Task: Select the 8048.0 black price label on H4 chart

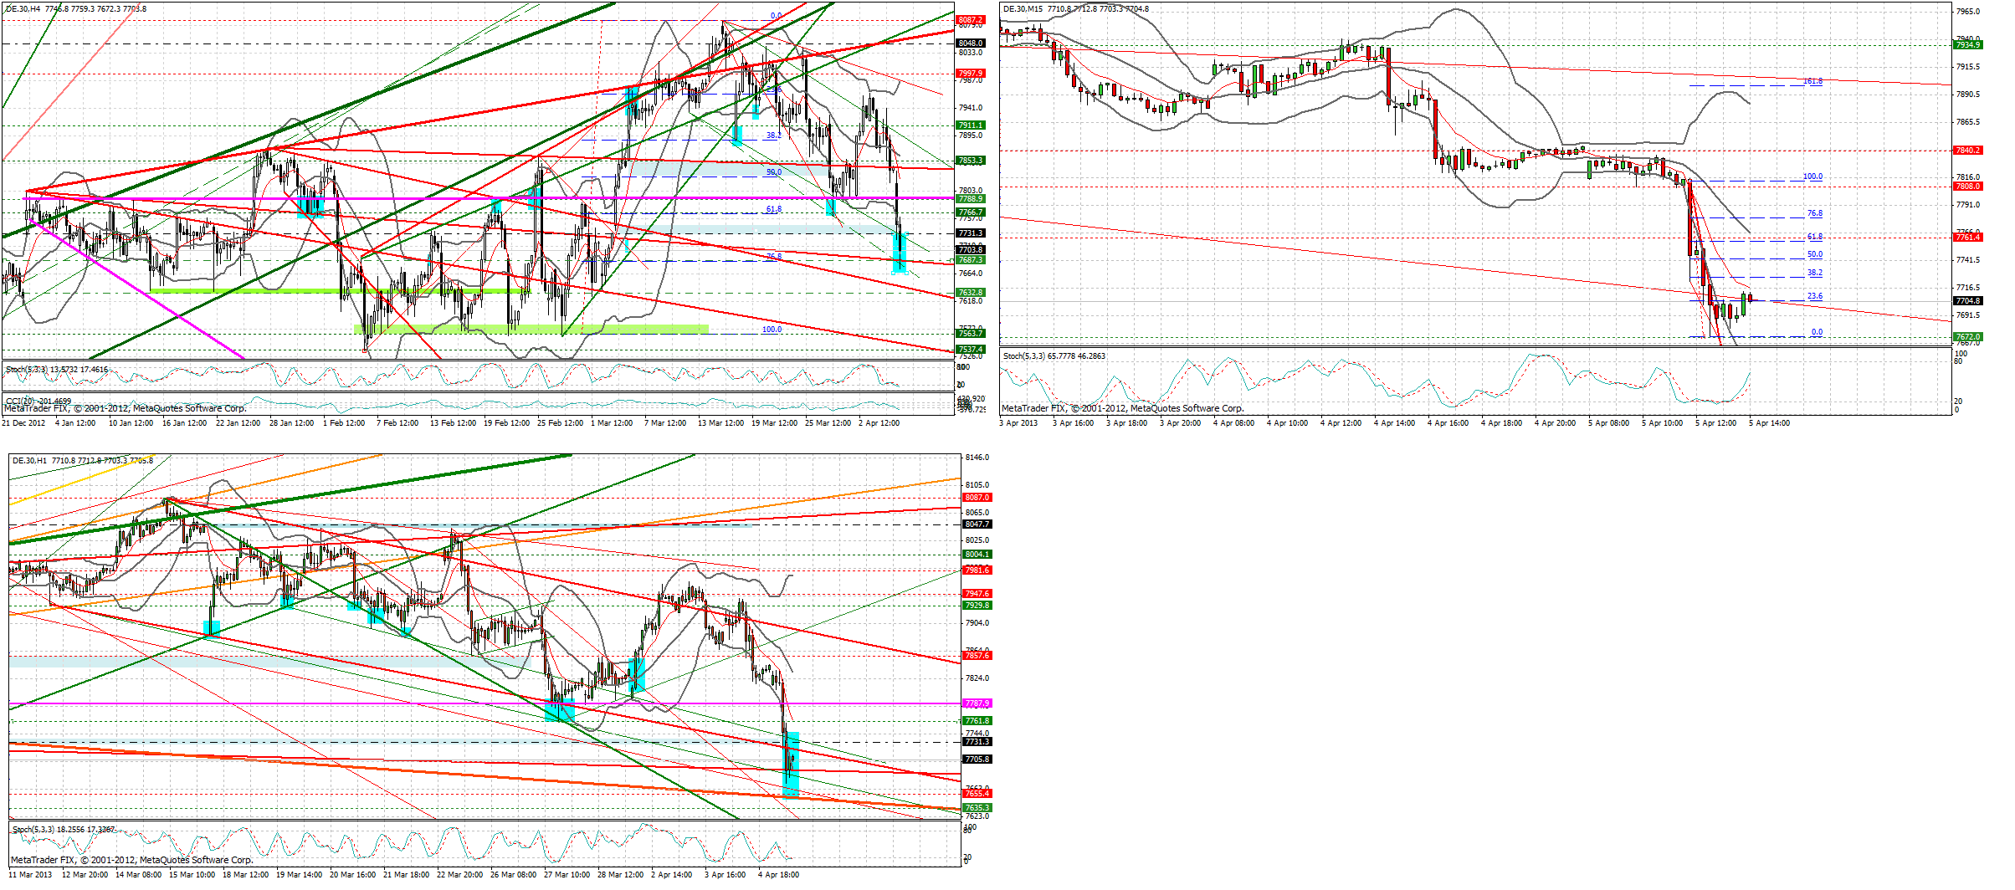Action: [971, 43]
